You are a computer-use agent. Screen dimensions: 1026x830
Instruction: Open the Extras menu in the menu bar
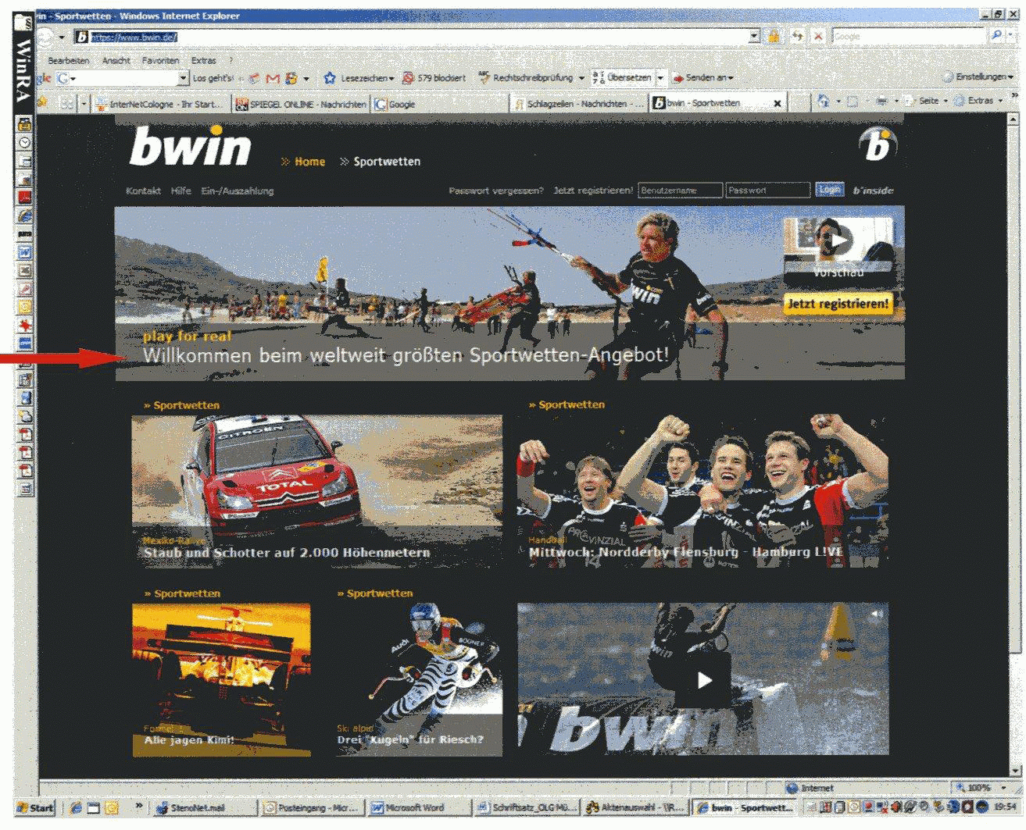[203, 60]
